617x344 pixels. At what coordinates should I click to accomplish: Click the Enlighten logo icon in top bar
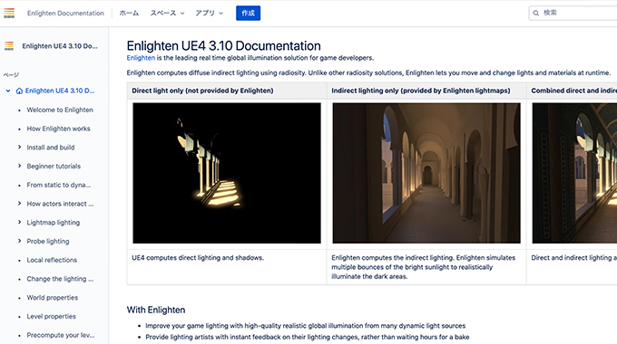(x=9, y=13)
